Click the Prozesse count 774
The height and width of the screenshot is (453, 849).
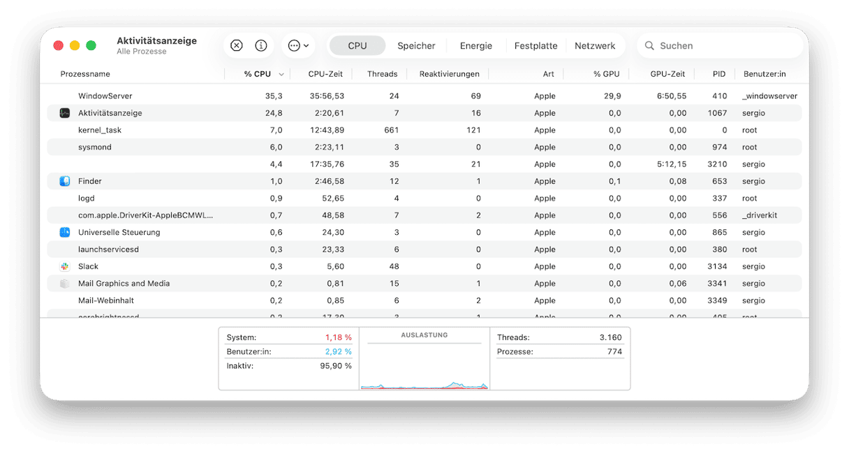(614, 352)
